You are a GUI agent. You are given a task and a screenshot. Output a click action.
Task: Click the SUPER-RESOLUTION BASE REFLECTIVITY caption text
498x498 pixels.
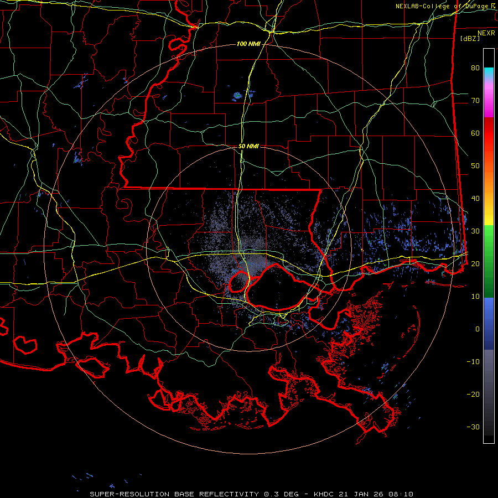pos(174,494)
